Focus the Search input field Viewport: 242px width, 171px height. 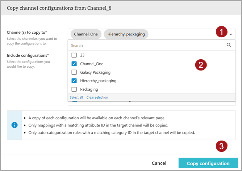tap(145, 46)
